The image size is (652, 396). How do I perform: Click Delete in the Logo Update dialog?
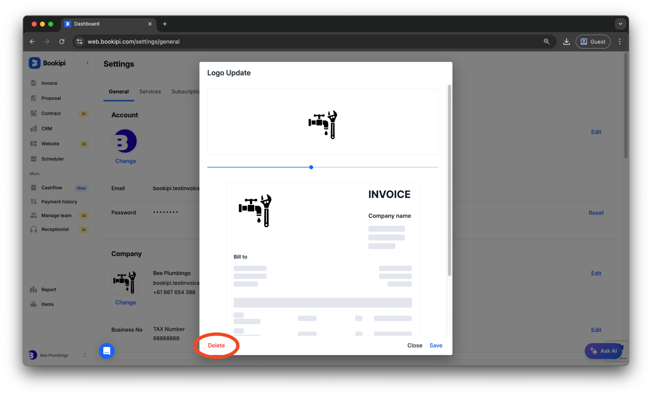[x=216, y=346]
